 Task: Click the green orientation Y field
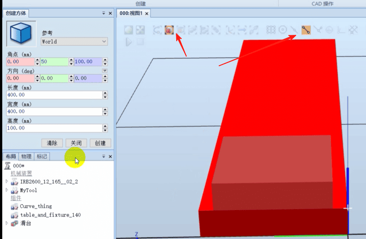pyautogui.click(x=54, y=78)
